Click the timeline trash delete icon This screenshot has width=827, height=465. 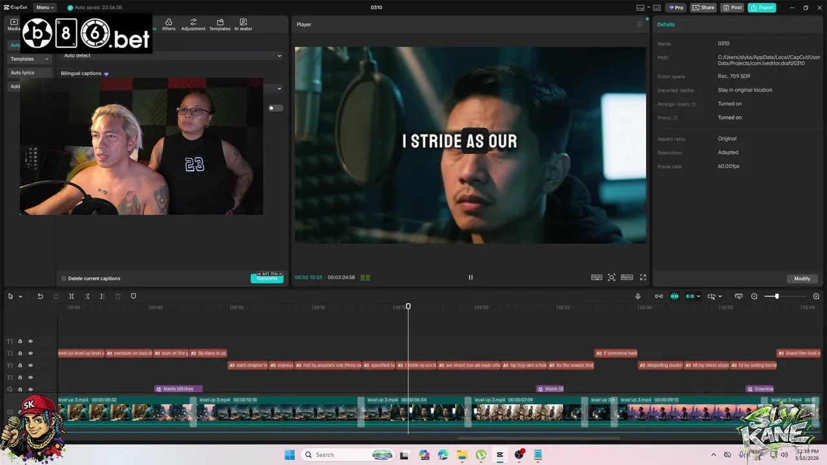click(x=118, y=296)
